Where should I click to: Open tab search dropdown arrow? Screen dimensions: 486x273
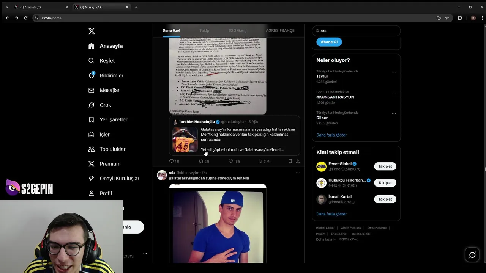7,7
